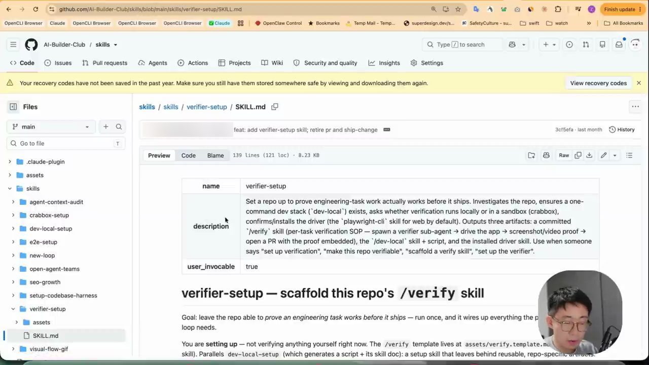Expand the .claude-plugin folder

point(10,162)
